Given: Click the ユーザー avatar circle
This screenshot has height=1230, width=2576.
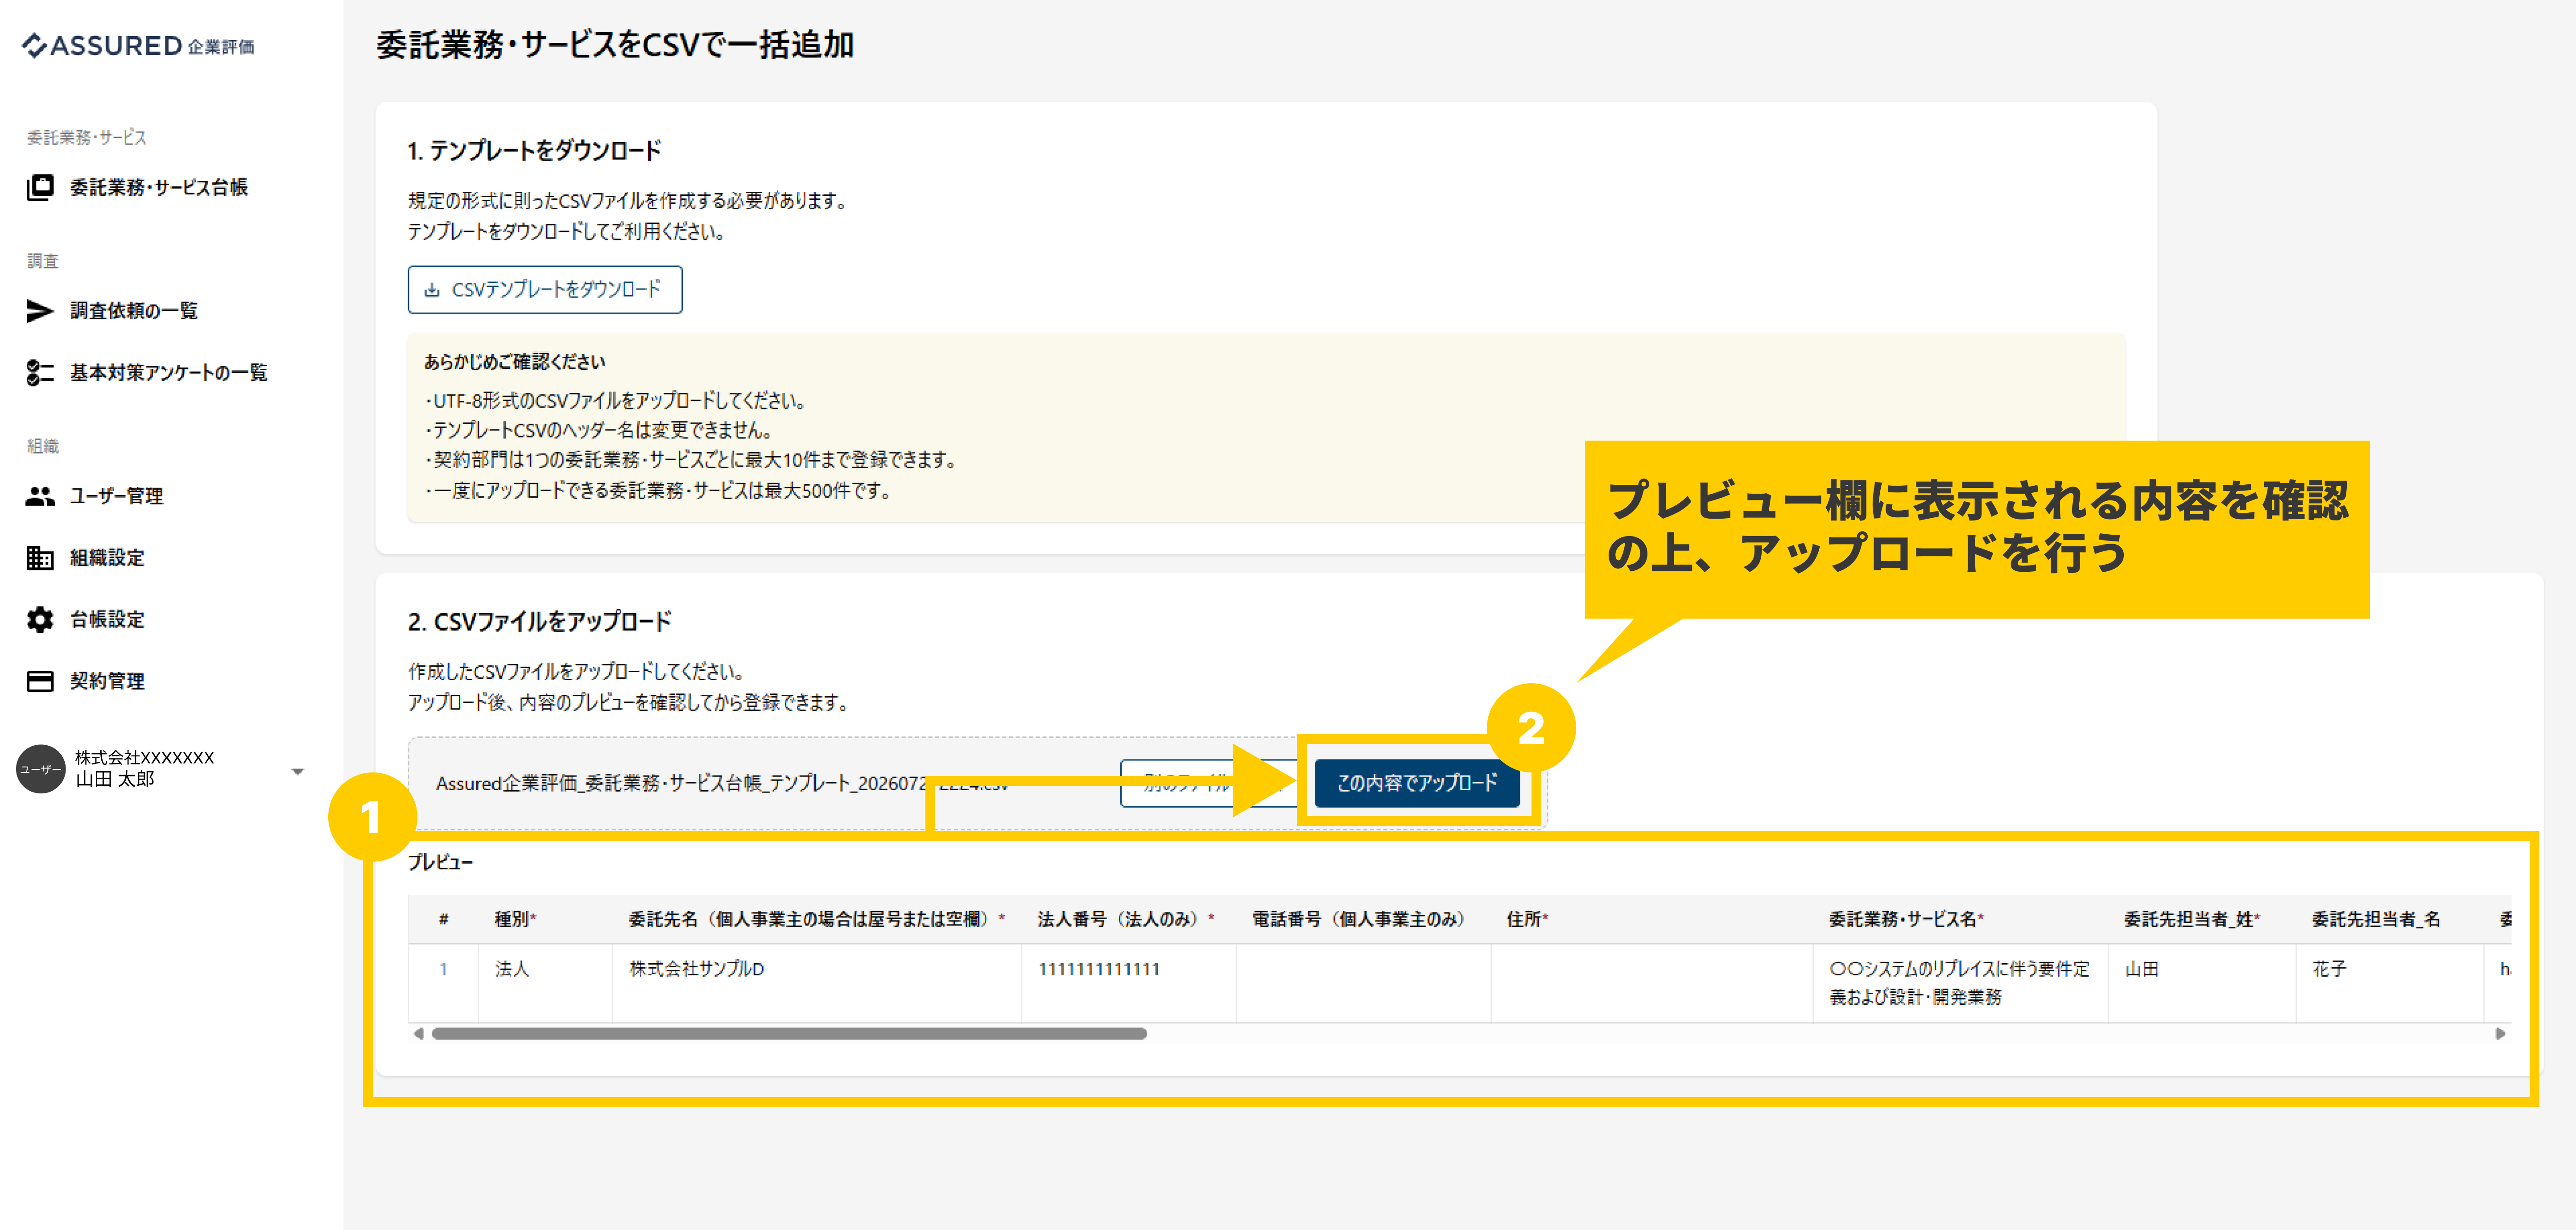Looking at the screenshot, I should [41, 769].
